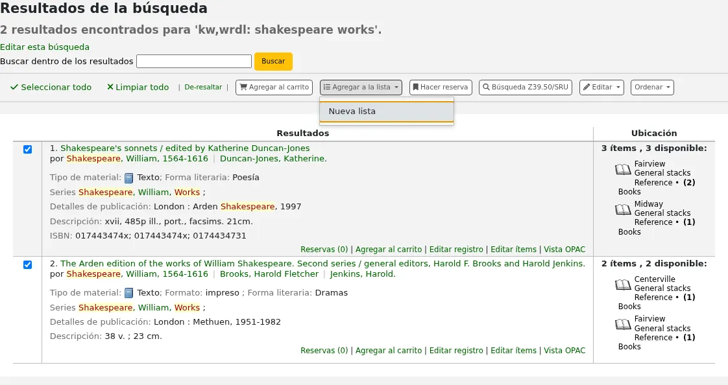Screen dimensions: 728x385
Task: Click the Ubicación column header
Action: pos(654,133)
